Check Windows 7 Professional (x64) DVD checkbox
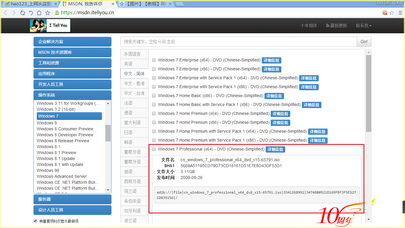Screen dimensions: 405x228 154,149
